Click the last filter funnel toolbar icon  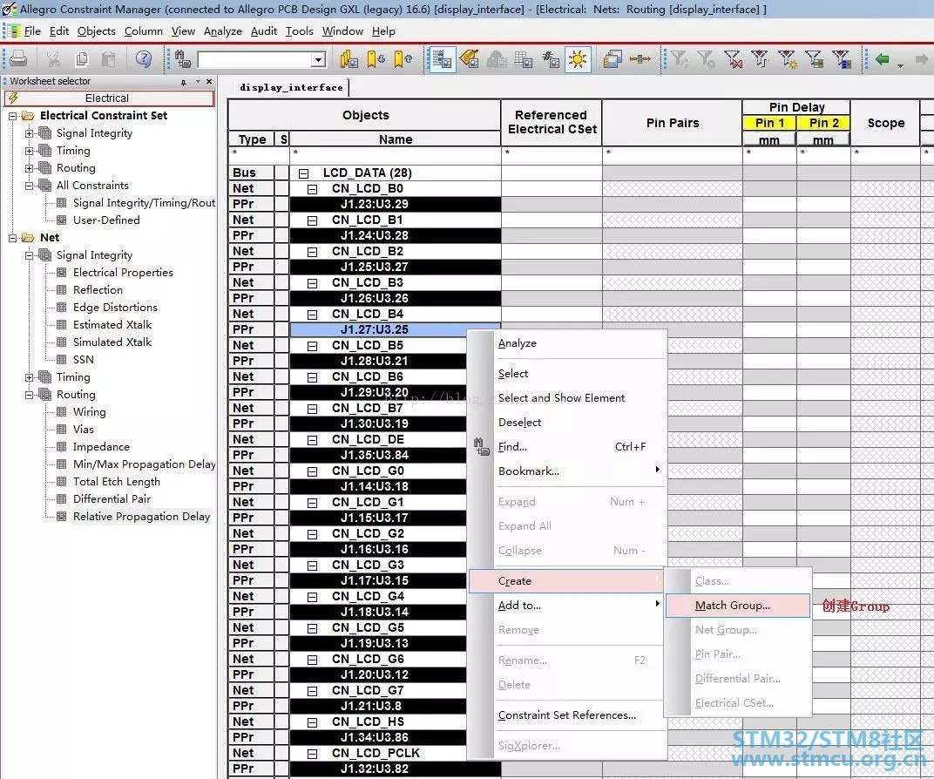[842, 59]
